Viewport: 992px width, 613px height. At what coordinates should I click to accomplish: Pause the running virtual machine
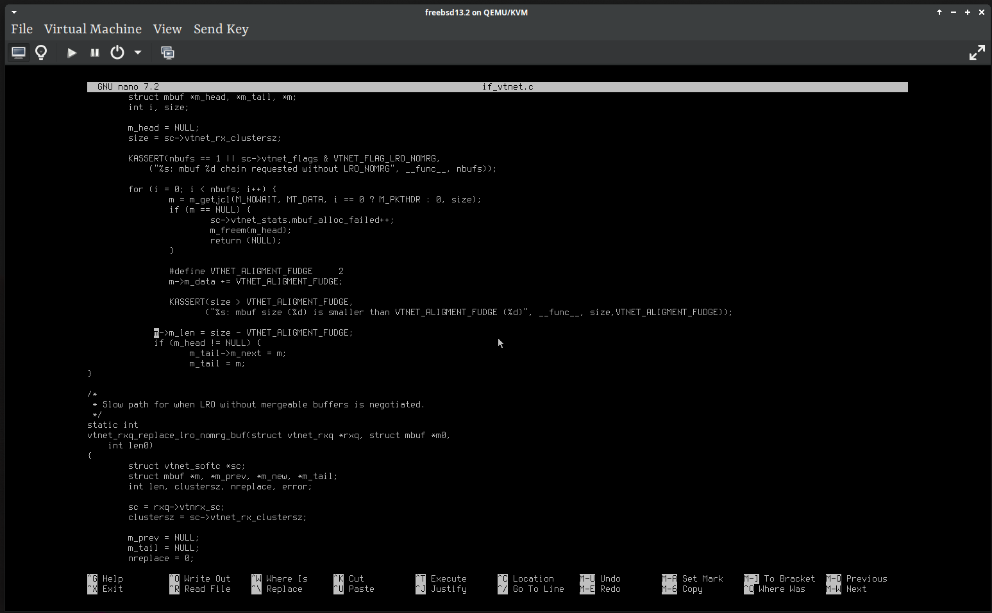[x=95, y=53]
